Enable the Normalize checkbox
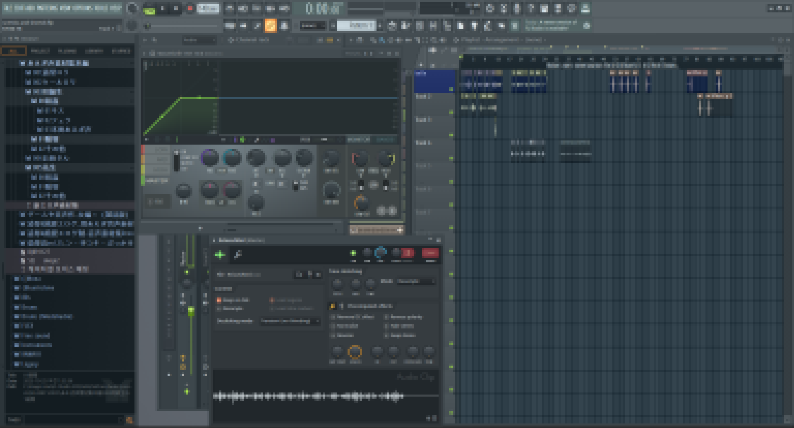This screenshot has height=428, width=794. point(333,326)
